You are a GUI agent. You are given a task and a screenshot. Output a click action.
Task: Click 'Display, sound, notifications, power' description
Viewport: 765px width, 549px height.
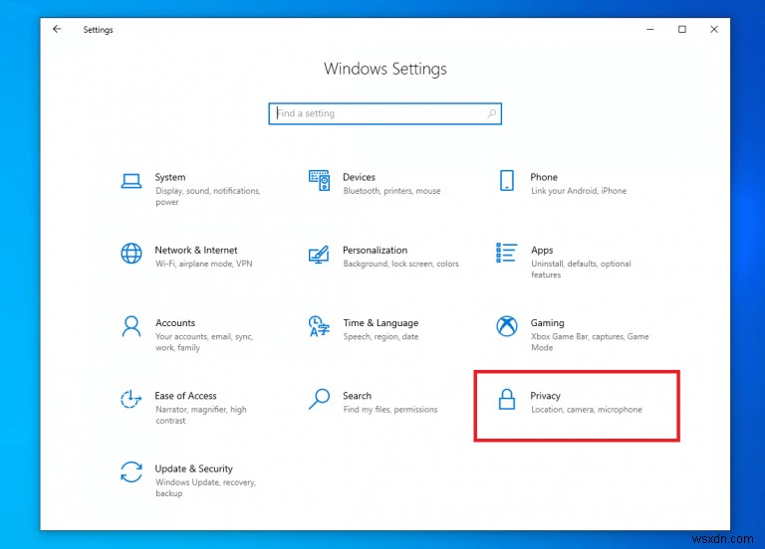tap(208, 196)
